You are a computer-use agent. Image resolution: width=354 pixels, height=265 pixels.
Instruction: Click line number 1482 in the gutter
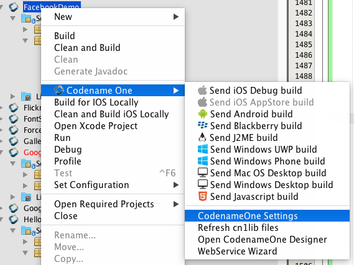click(304, 12)
